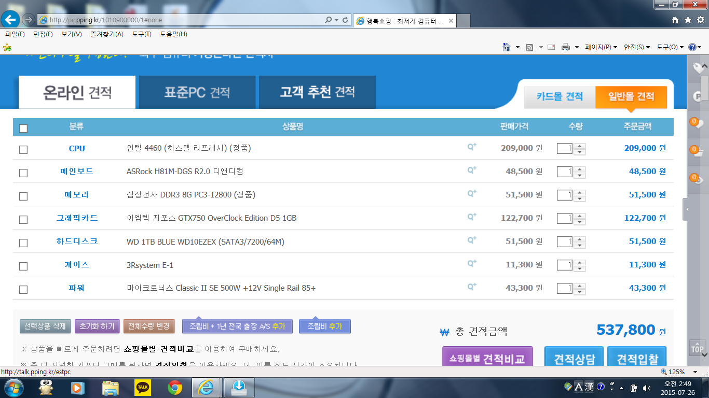This screenshot has height=398, width=709.
Task: Open Windows Start button
Action: (x=13, y=387)
